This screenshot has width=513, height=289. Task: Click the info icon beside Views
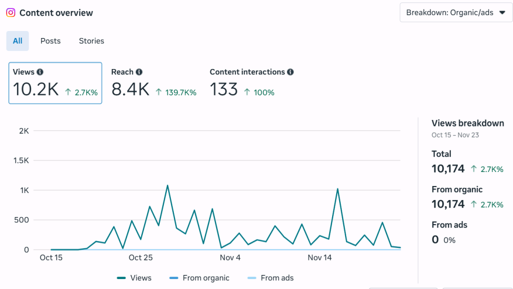pos(40,72)
